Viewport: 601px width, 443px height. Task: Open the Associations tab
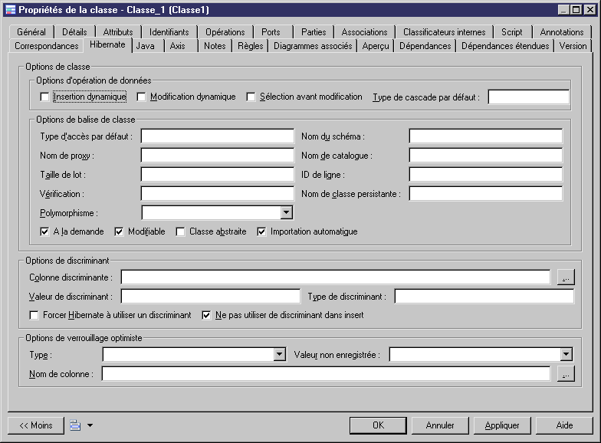pyautogui.click(x=364, y=32)
